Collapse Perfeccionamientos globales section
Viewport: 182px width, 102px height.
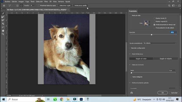[130, 83]
